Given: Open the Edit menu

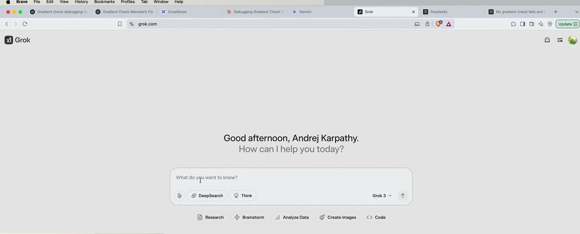Looking at the screenshot, I should pyautogui.click(x=50, y=2).
